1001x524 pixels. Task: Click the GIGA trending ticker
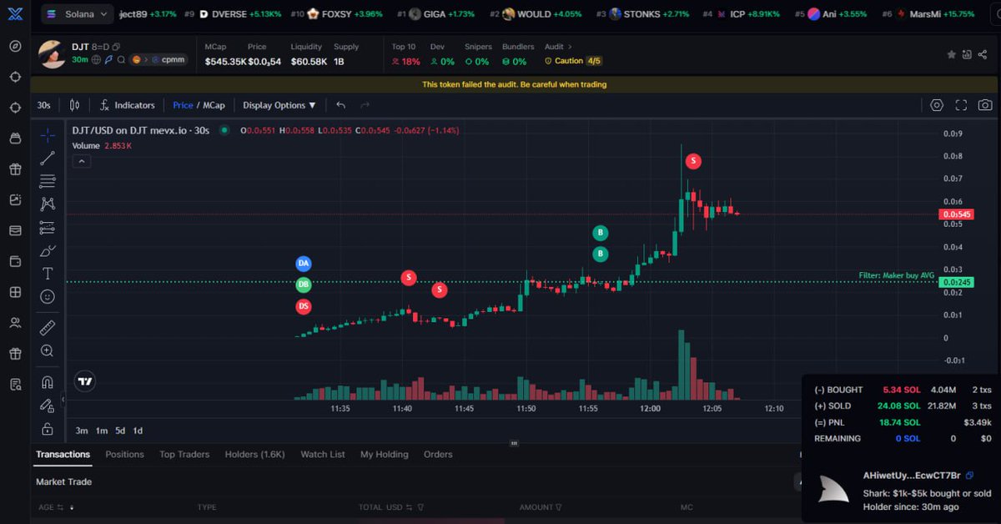[435, 14]
